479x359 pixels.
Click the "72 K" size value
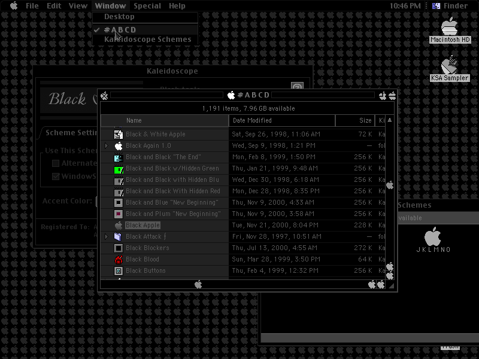coord(365,134)
